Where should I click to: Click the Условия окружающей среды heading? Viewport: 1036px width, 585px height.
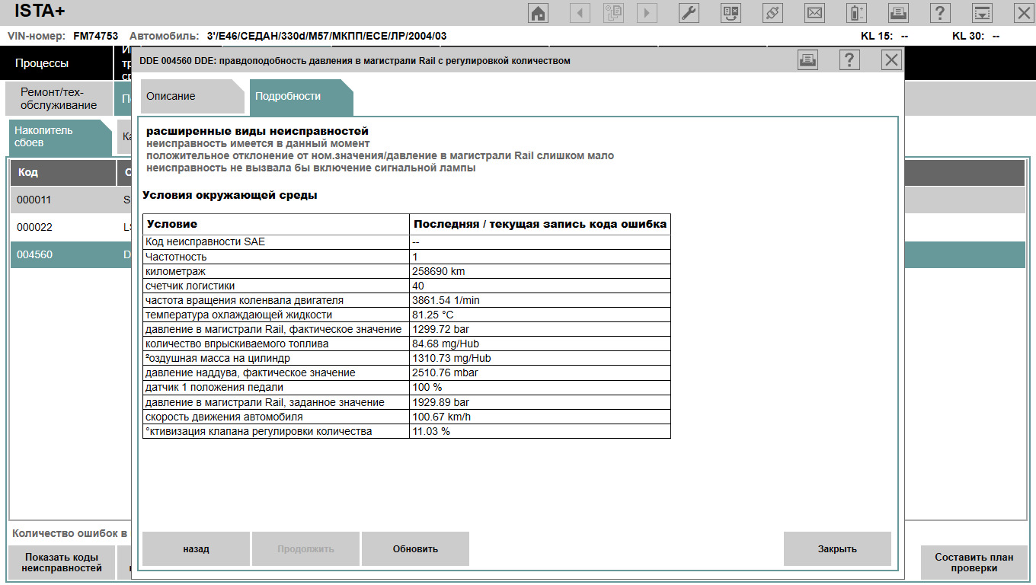click(x=229, y=195)
